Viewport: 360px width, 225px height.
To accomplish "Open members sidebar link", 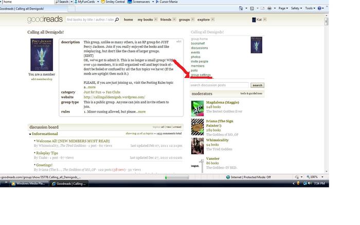I will (197, 66).
